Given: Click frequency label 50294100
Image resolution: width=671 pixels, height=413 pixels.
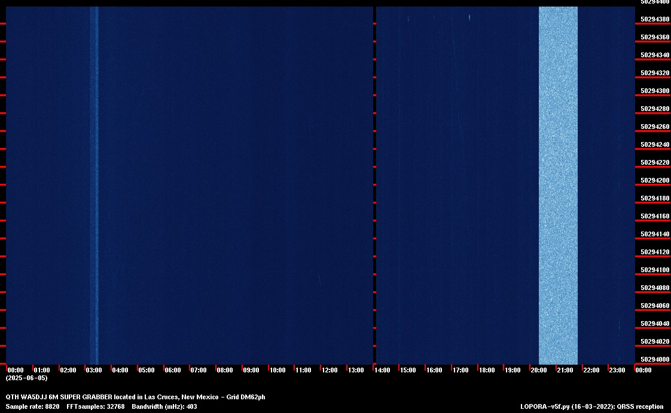Looking at the screenshot, I should (x=655, y=270).
